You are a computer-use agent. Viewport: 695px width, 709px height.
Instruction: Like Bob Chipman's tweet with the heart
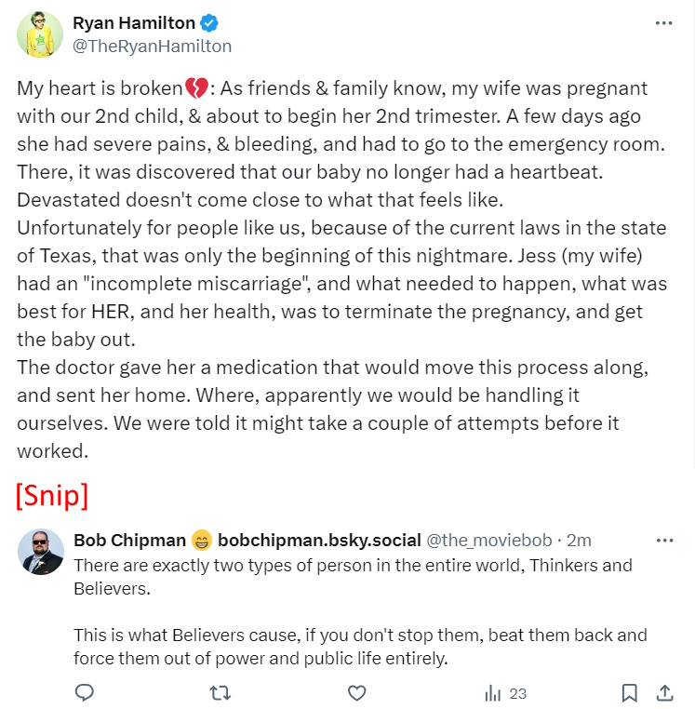point(355,692)
